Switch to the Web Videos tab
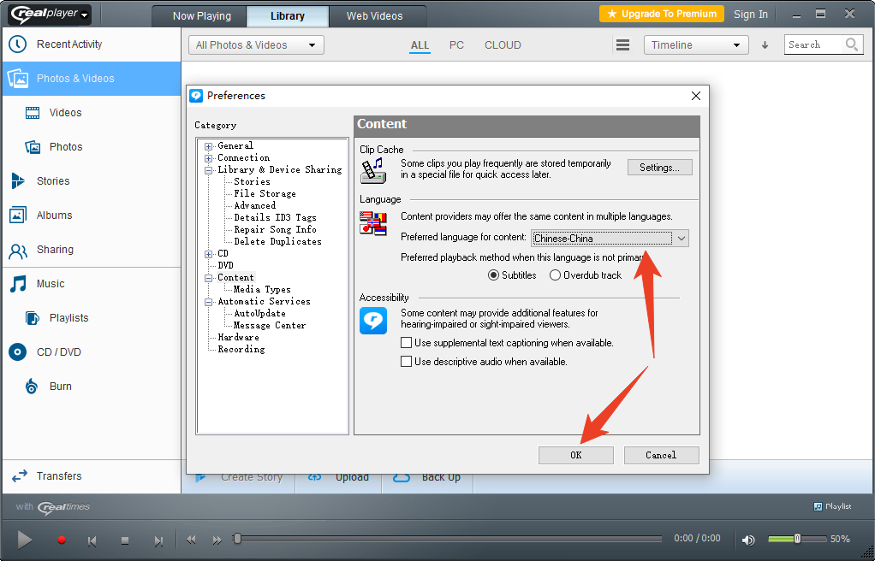Screen dimensions: 875x561 (374, 15)
